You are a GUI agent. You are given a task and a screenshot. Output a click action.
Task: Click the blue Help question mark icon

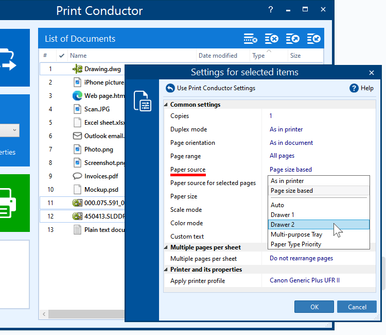354,88
